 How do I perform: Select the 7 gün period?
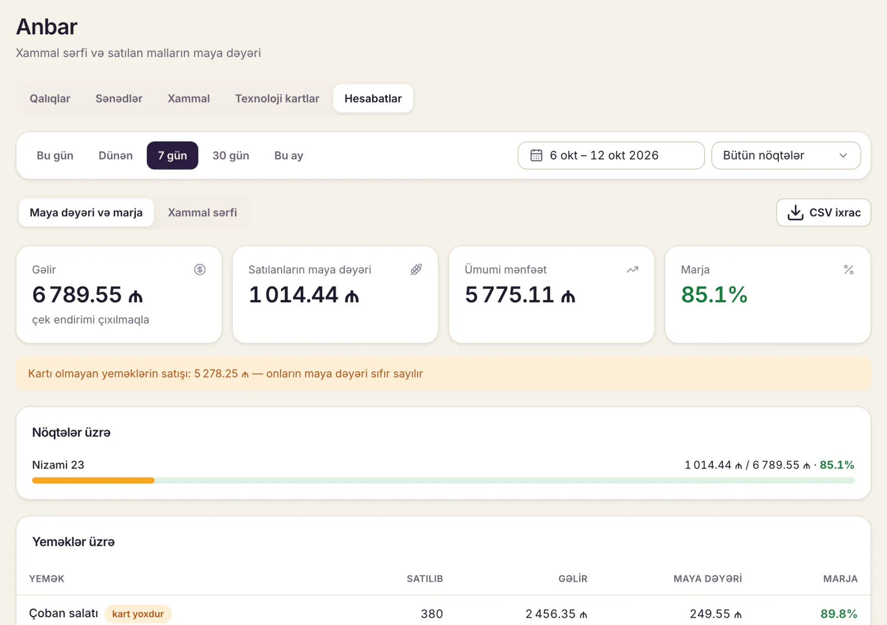(172, 155)
